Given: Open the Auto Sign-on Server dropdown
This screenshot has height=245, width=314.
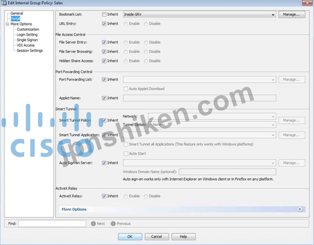Looking at the screenshot, I should [199, 163].
